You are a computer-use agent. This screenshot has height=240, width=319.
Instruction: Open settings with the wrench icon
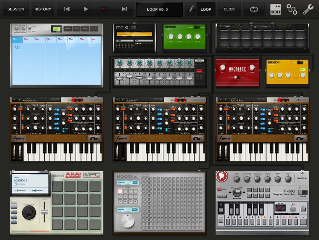coord(308,9)
